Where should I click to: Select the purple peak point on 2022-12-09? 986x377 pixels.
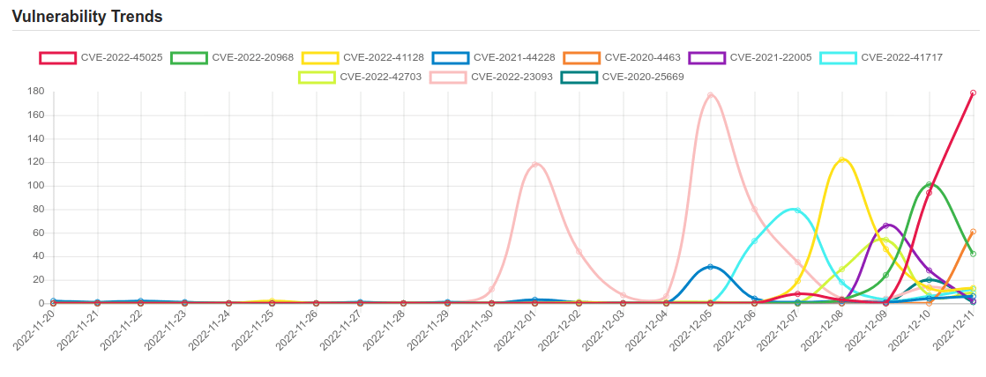[885, 225]
